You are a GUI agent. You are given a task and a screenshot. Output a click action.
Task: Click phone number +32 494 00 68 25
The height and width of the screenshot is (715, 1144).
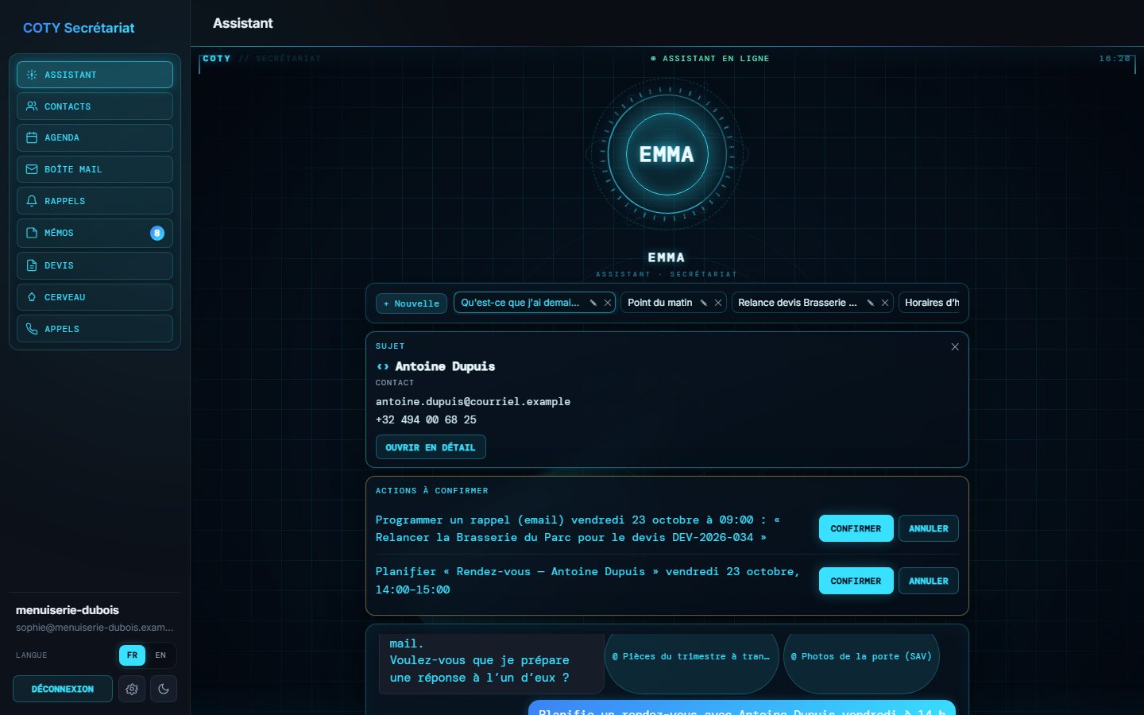pyautogui.click(x=426, y=419)
